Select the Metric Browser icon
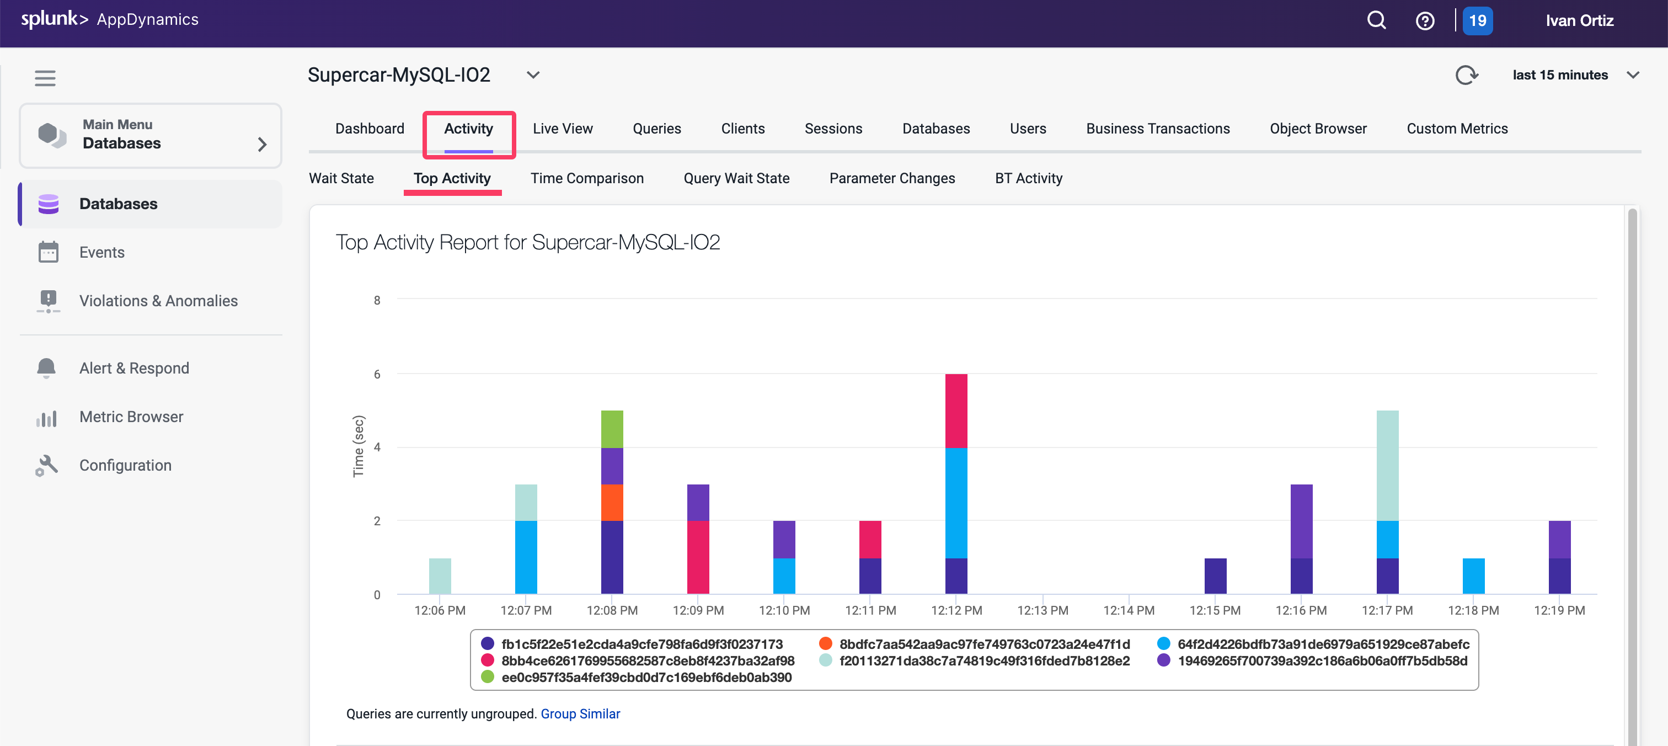1668x746 pixels. click(47, 418)
